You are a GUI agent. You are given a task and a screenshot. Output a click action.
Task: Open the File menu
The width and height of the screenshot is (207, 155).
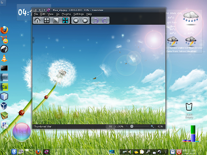(x=36, y=14)
